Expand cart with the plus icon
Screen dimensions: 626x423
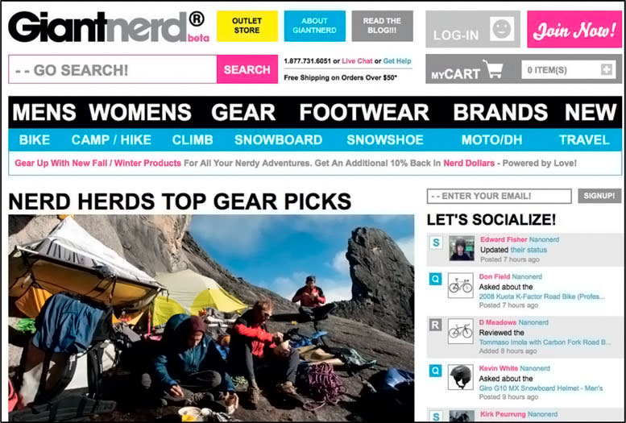(x=607, y=69)
